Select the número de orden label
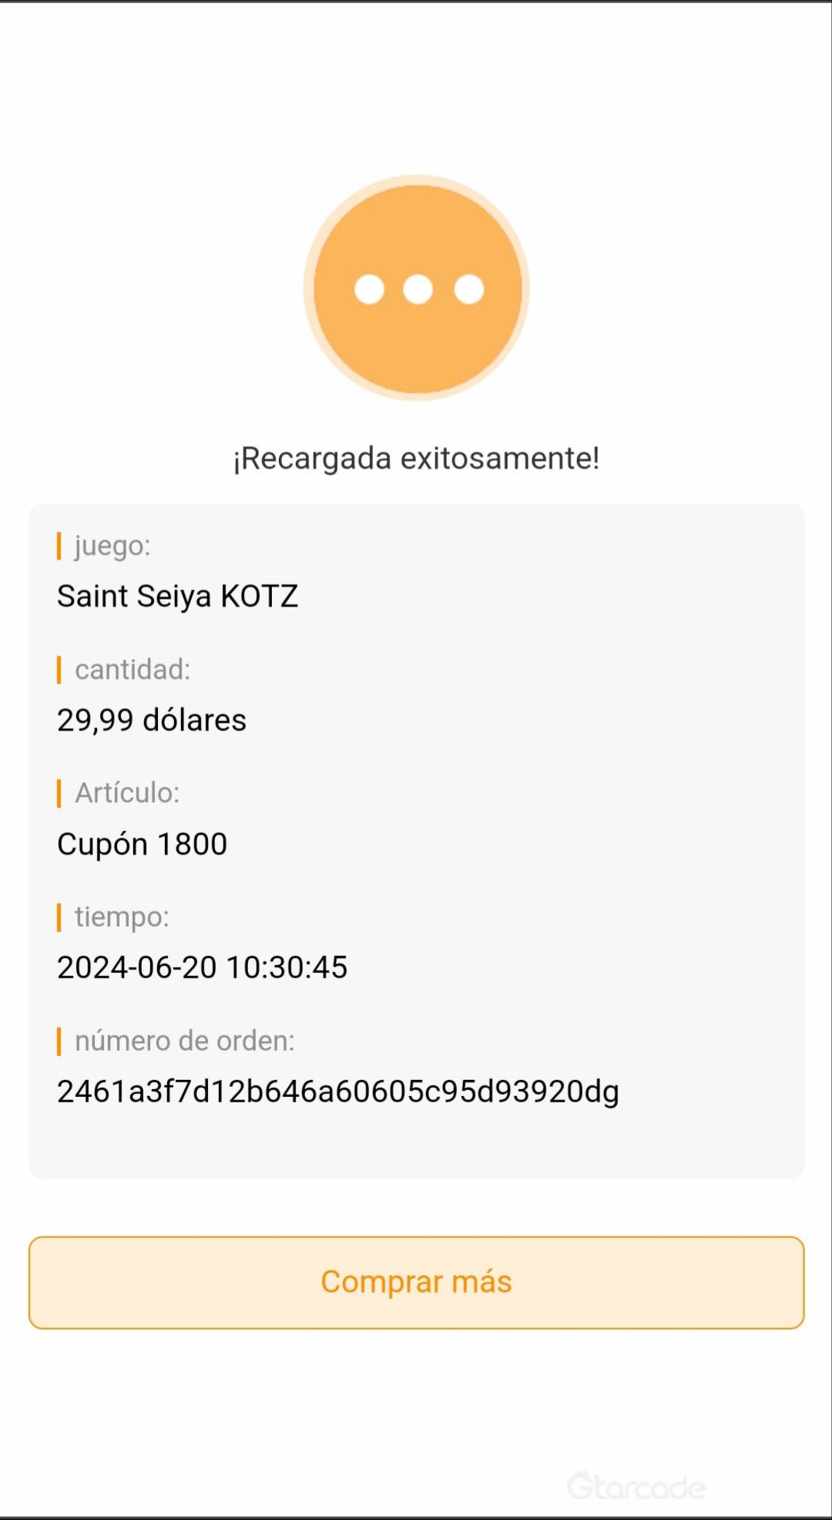 tap(185, 1041)
